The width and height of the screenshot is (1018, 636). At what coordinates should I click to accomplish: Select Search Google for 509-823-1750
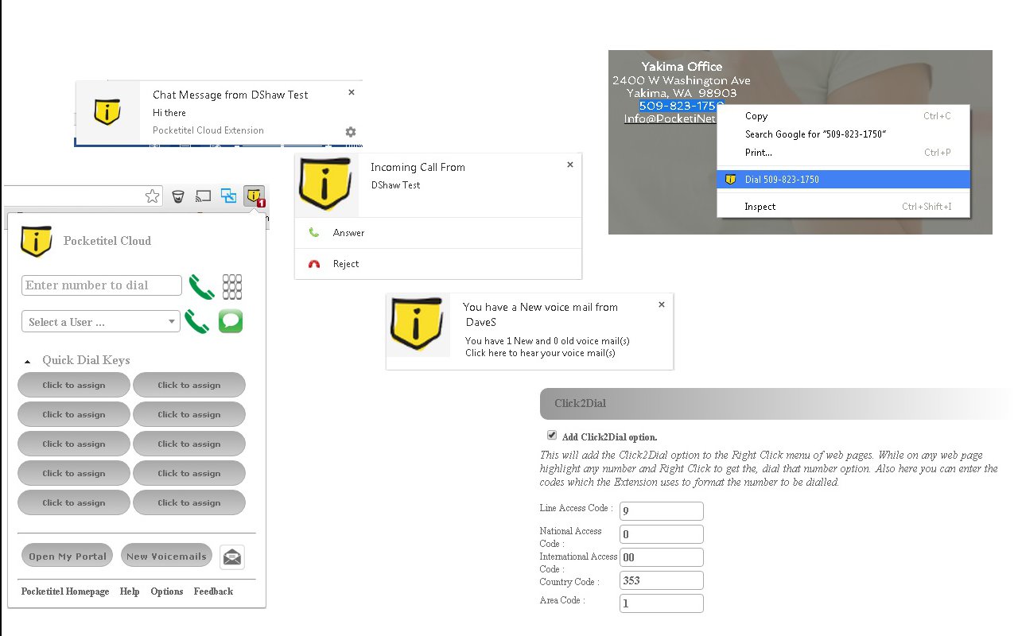click(x=844, y=134)
